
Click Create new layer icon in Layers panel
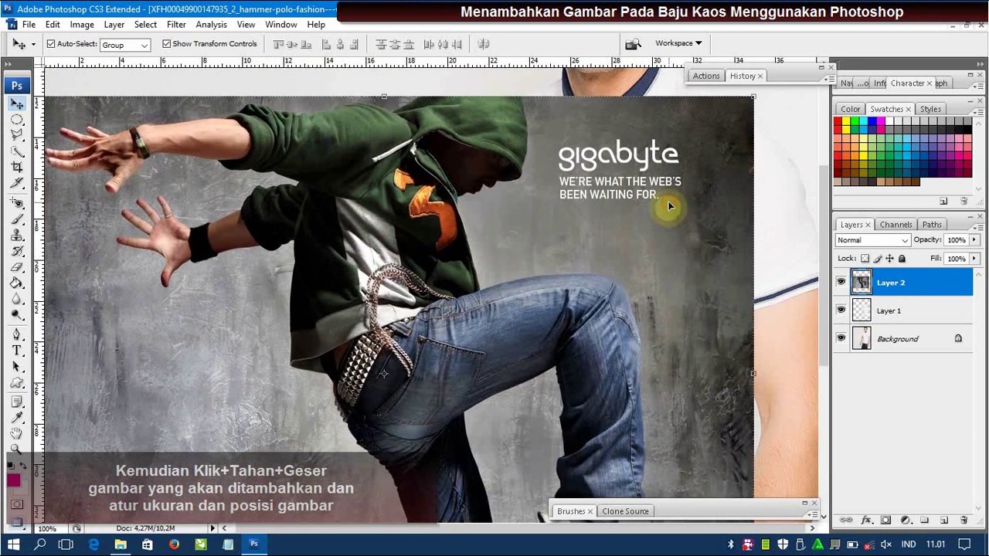pyautogui.click(x=944, y=520)
